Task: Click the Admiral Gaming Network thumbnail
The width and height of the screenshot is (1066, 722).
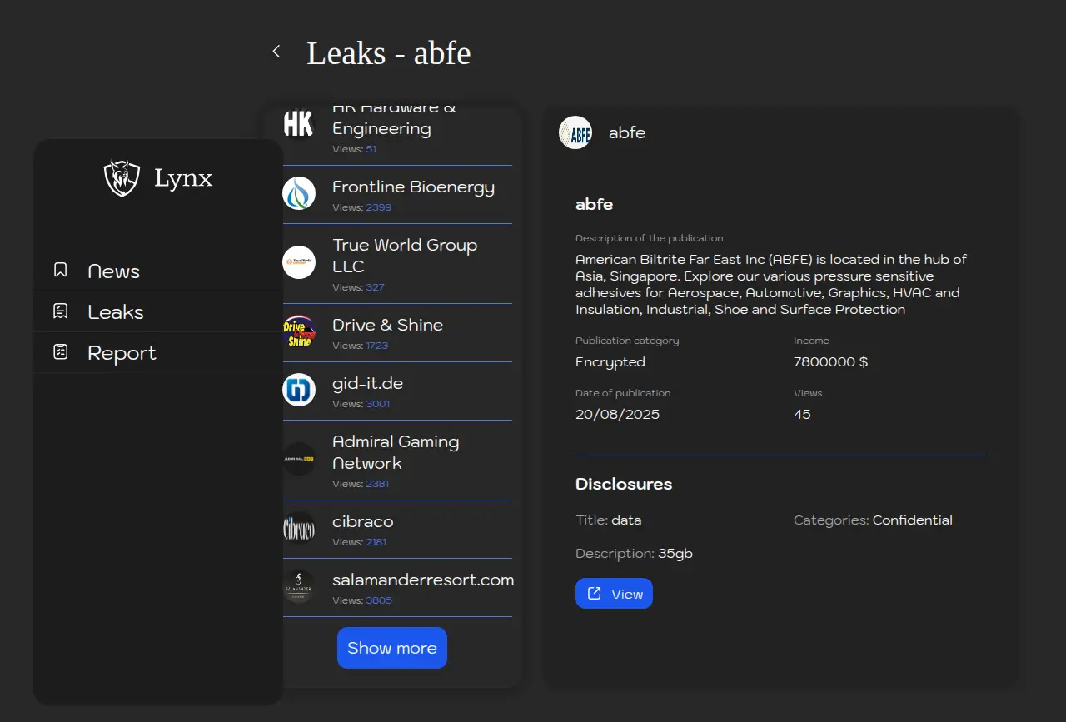Action: coord(299,460)
